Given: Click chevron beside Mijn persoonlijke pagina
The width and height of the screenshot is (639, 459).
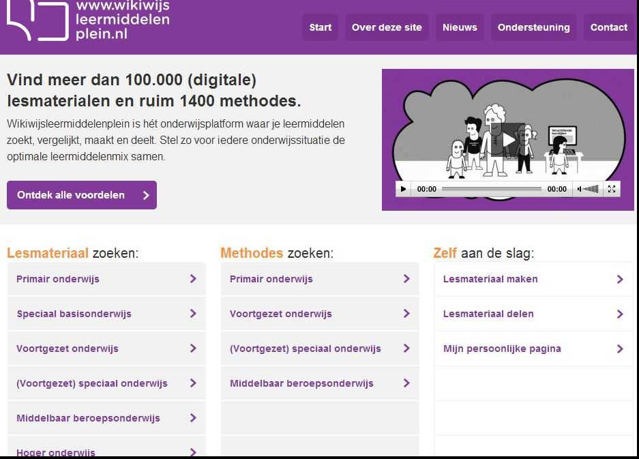Looking at the screenshot, I should coord(620,349).
